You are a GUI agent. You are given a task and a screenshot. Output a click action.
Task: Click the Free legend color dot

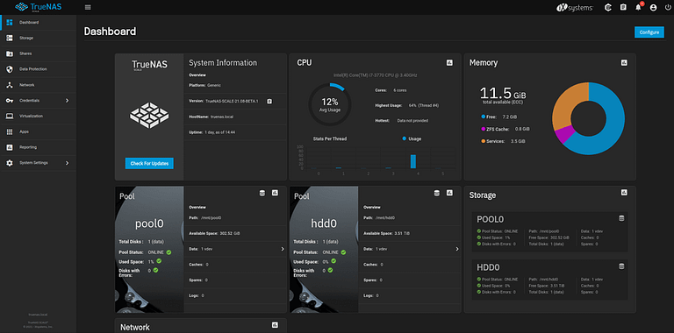point(484,117)
